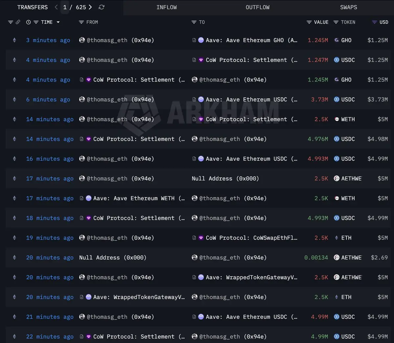
Task: Switch to the INFLOW tab
Action: [166, 7]
